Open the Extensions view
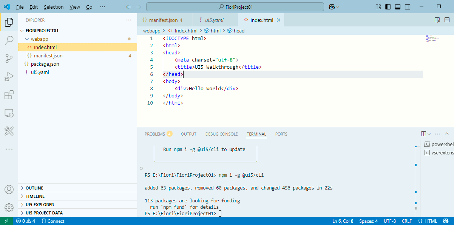The image size is (454, 225). tap(9, 95)
